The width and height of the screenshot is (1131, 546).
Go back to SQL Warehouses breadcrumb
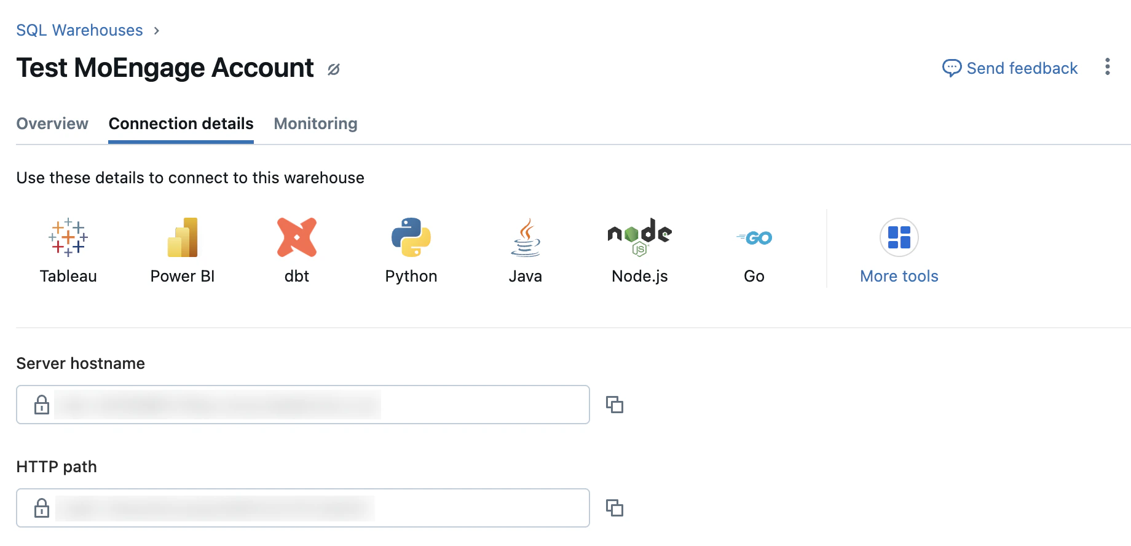pos(79,30)
